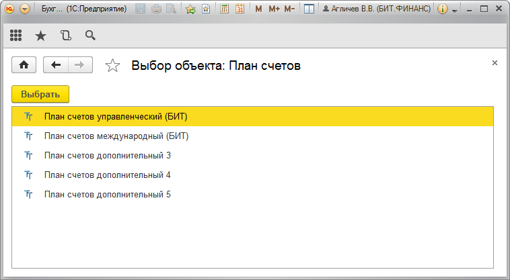Select План счетов управленческий (БИТ)

tap(115, 117)
